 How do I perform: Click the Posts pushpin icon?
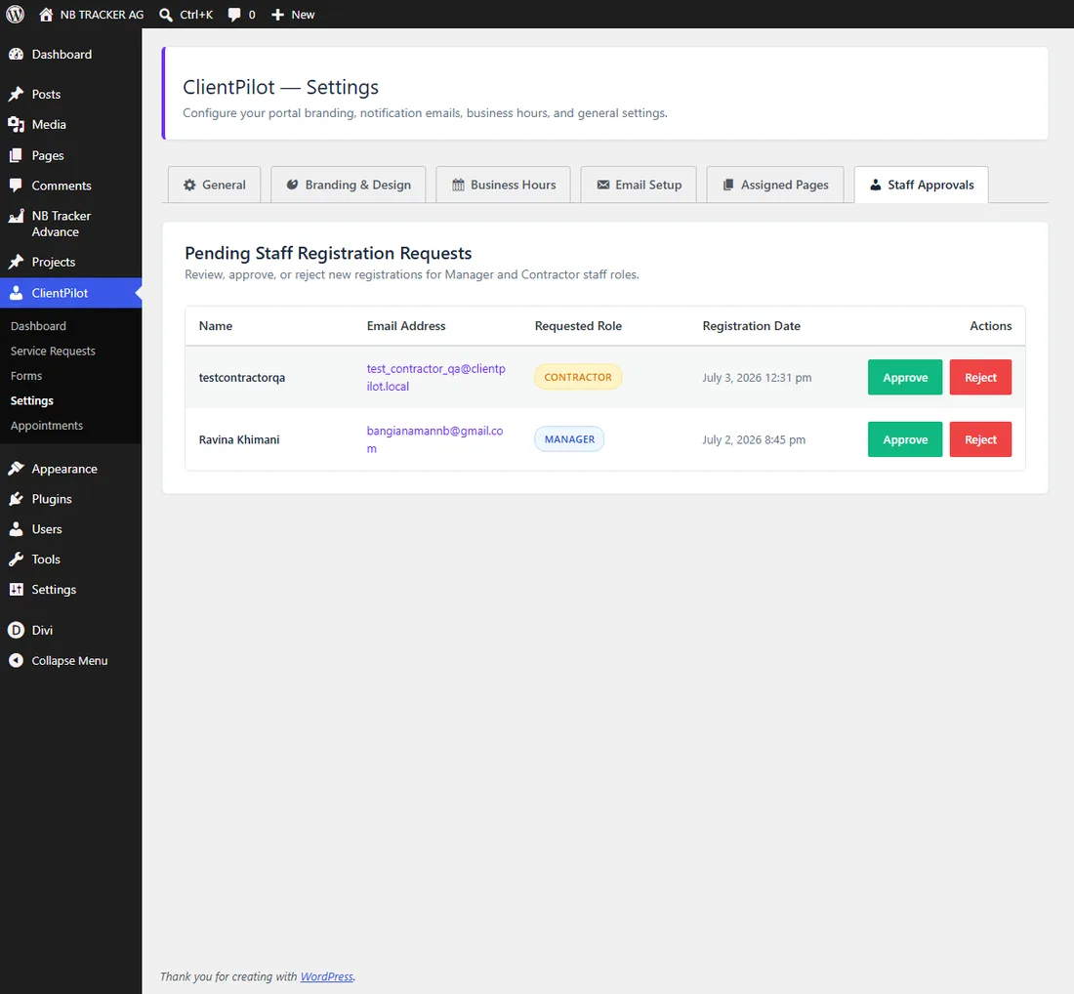tap(16, 95)
